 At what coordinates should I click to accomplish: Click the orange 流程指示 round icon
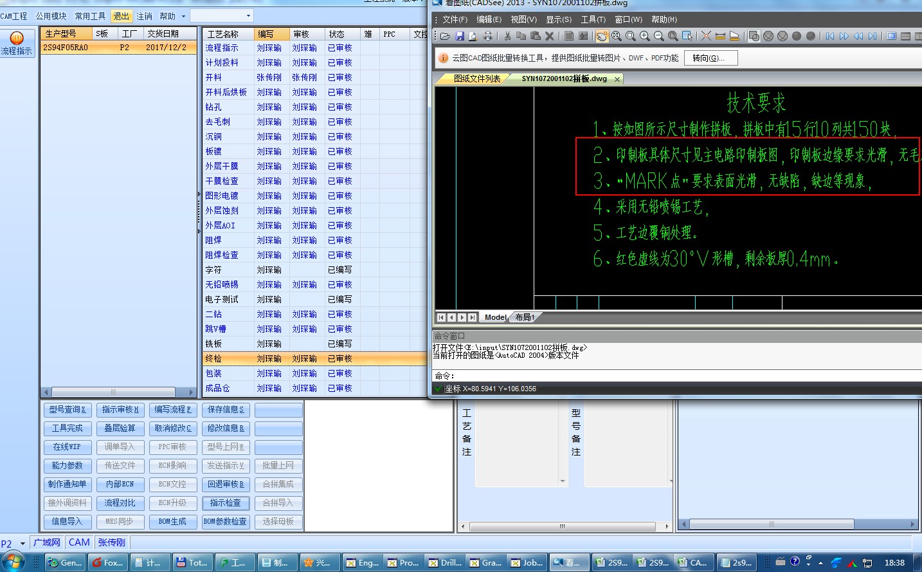17,38
